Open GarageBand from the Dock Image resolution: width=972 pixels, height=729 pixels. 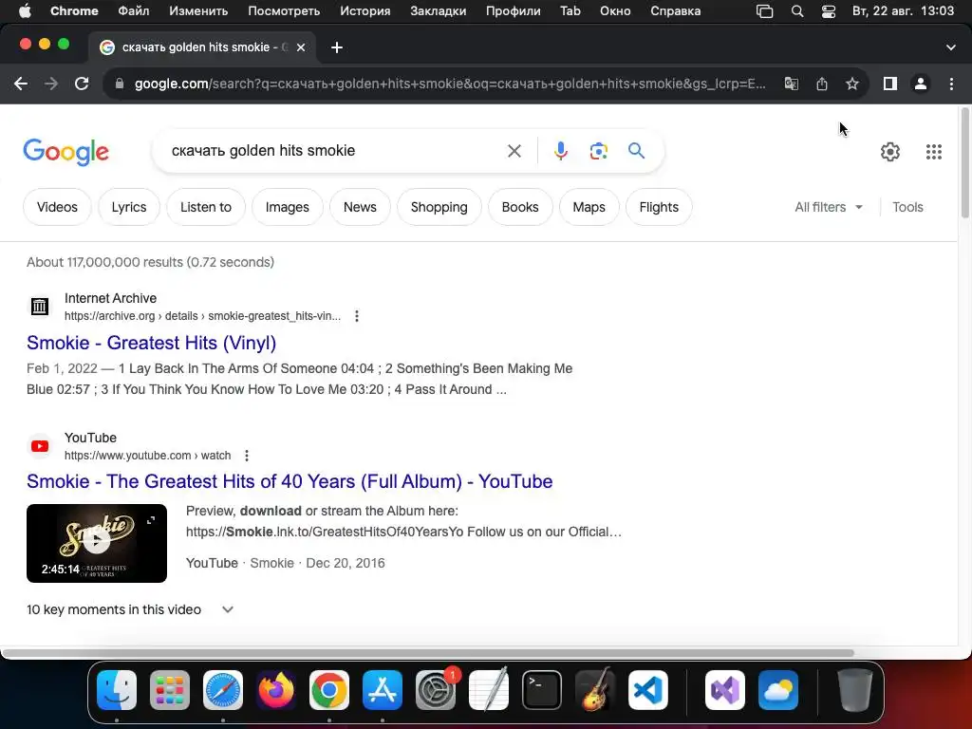coord(595,690)
